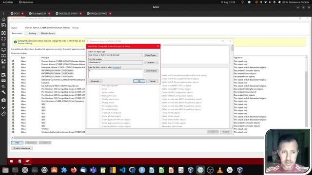Open OBS Studio from the dock
Screen dimensions: 312x175
210,170
